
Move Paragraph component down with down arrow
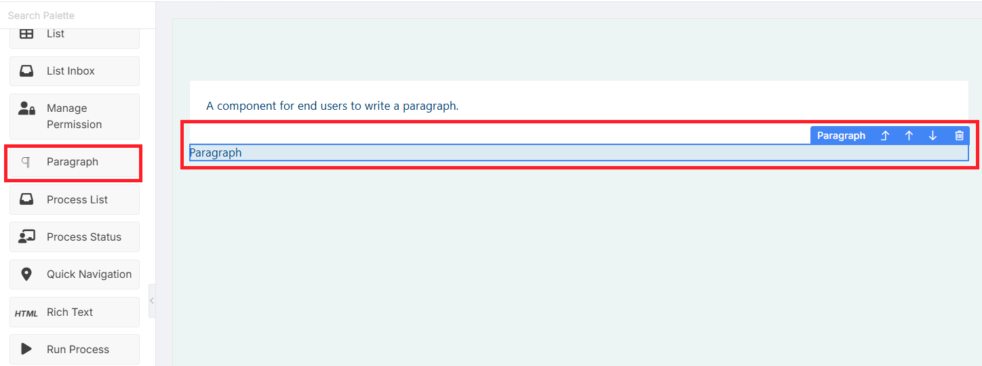tap(932, 136)
